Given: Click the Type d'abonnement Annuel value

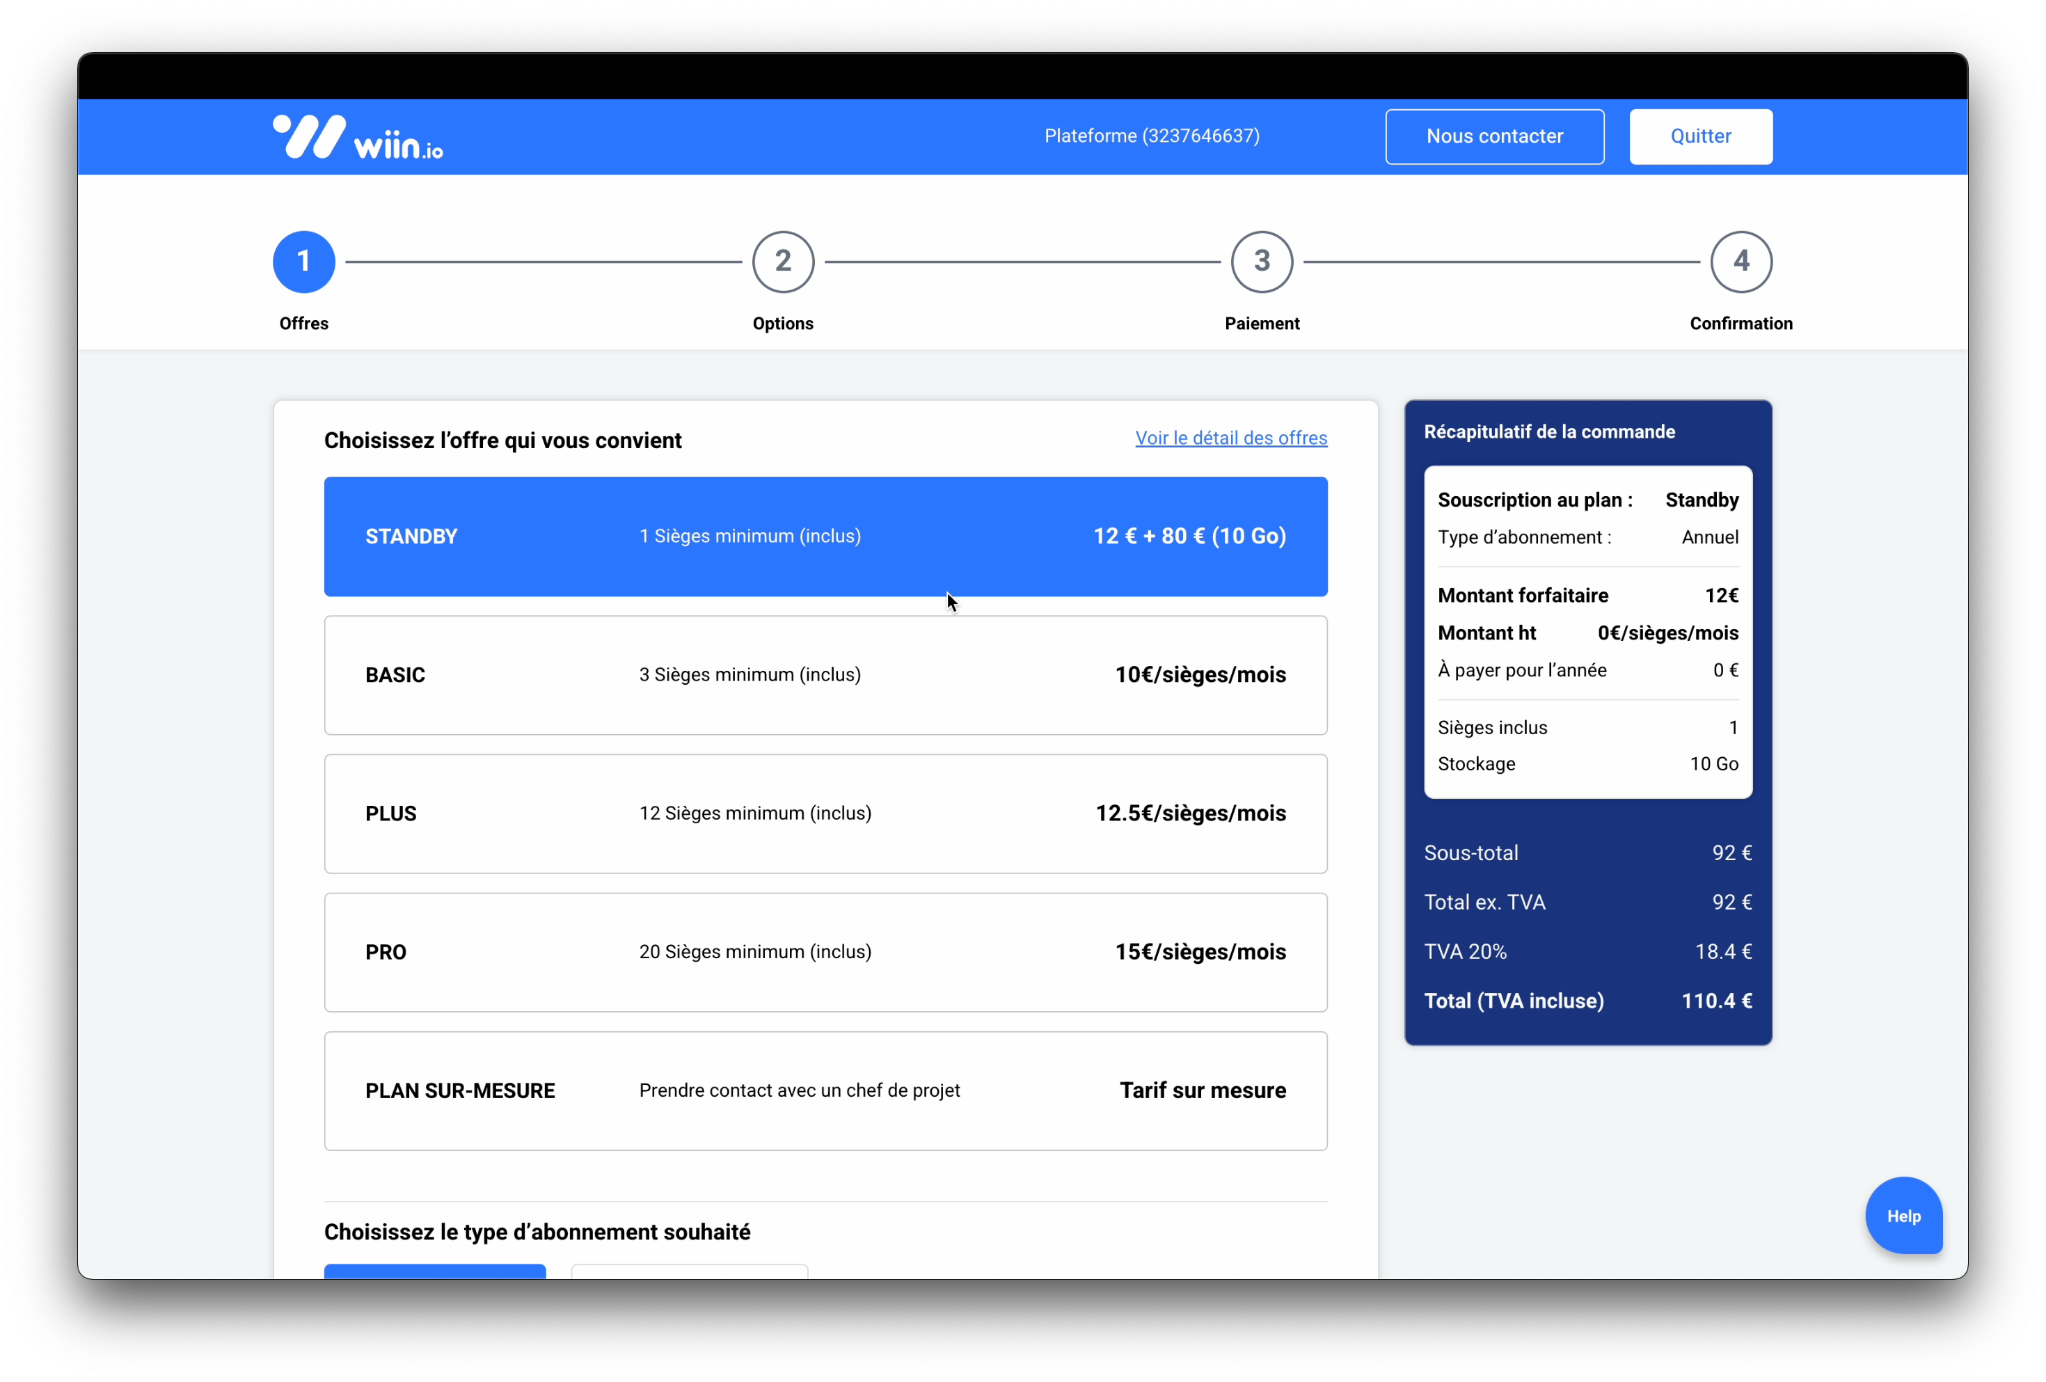Looking at the screenshot, I should click(x=1710, y=537).
